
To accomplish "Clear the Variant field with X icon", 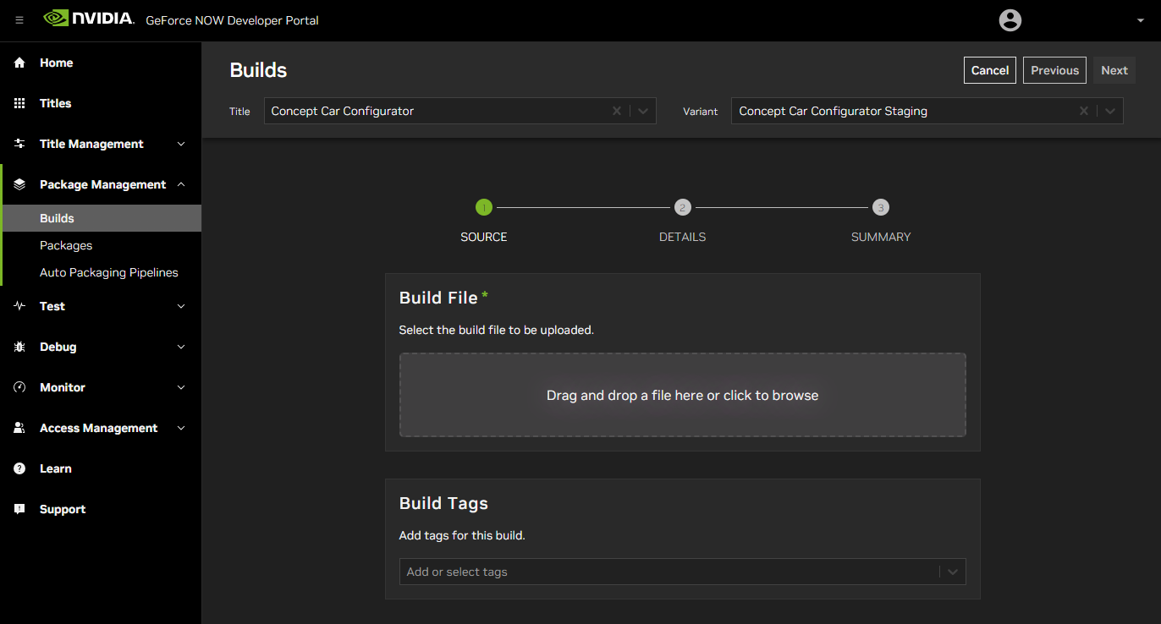I will [x=1084, y=111].
